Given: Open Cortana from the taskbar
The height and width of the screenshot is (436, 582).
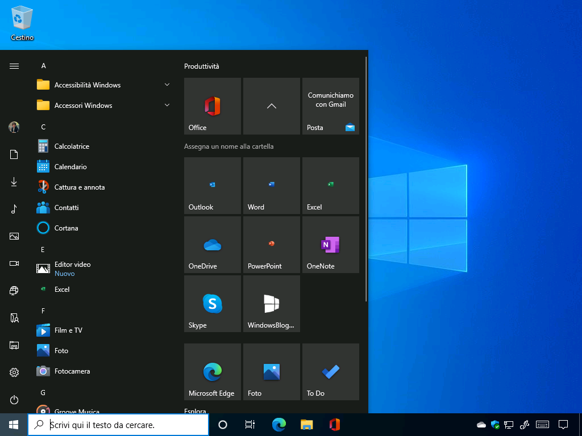Looking at the screenshot, I should tap(223, 425).
